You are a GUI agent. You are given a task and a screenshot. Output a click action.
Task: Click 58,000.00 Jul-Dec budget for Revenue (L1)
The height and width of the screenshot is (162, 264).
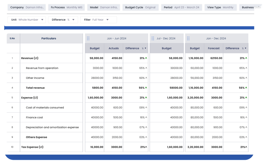coord(176,58)
